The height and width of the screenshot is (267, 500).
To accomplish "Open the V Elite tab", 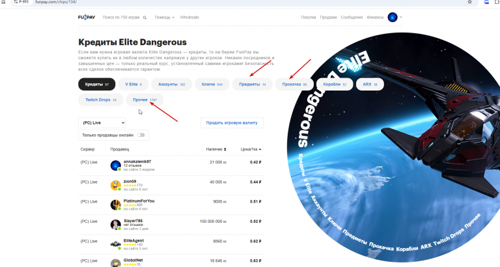I will click(x=133, y=84).
